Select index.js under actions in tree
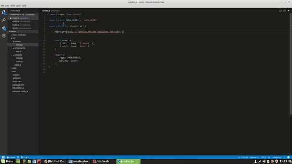This screenshot has height=164, width=292. [23, 45]
